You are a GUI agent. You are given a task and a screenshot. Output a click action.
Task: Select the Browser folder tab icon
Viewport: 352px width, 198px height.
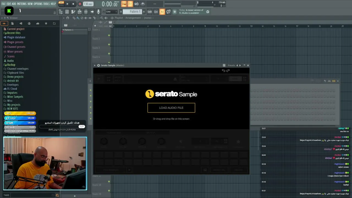54,23
